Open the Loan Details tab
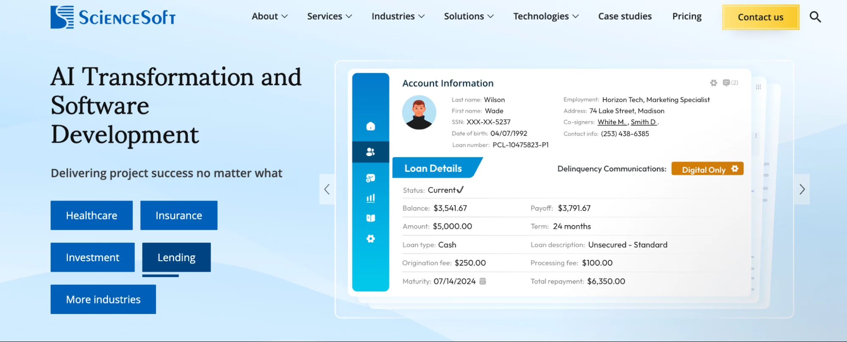847x342 pixels. [436, 168]
